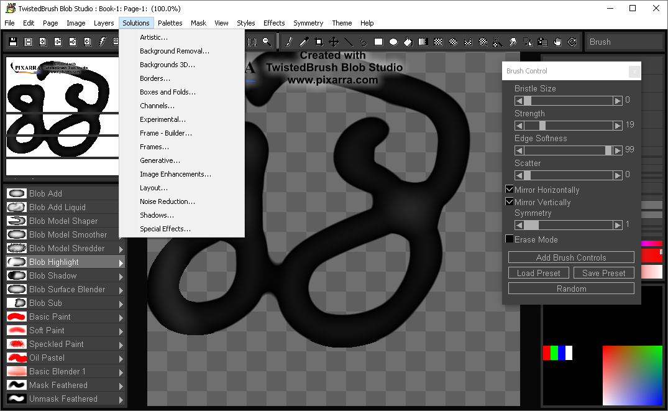Pick the green swatch in color palette

coord(554,353)
